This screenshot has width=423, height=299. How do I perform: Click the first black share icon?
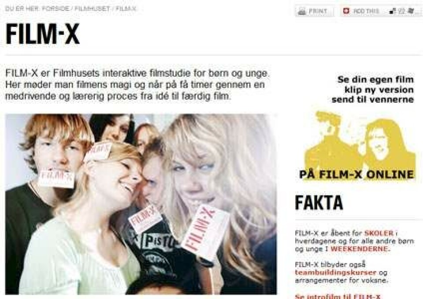pos(393,11)
